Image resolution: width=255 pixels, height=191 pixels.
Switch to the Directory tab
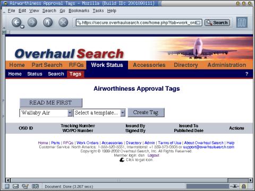pos(186,65)
